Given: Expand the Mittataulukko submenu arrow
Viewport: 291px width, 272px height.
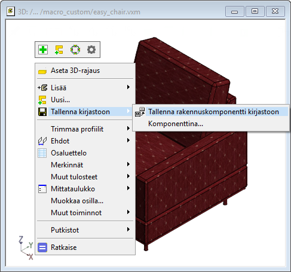Looking at the screenshot, I should 128,188.
